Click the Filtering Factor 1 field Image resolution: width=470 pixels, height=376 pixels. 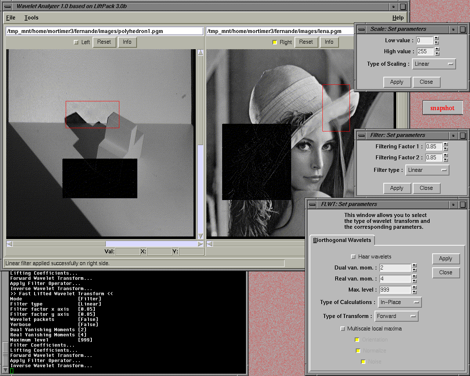click(434, 147)
